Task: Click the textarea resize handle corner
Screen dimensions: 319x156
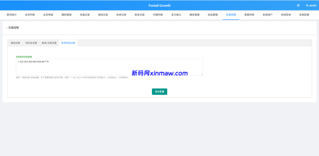Action: click(202, 74)
